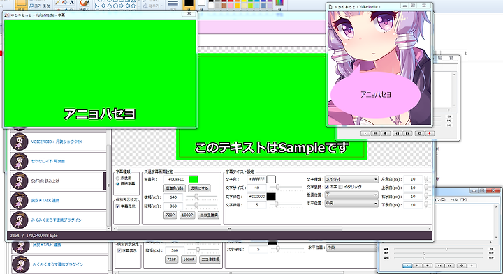Open 水平位置 dropdown in front settings panel
This screenshot has width=503, height=274.
point(351,204)
